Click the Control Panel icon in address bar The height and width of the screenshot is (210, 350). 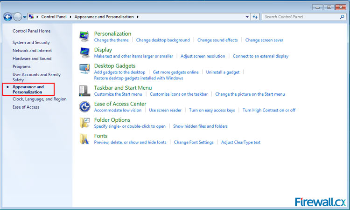pos(31,17)
